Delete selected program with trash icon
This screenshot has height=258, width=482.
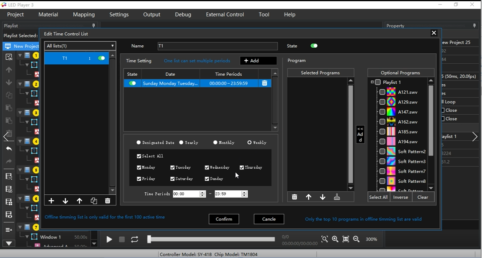click(294, 197)
